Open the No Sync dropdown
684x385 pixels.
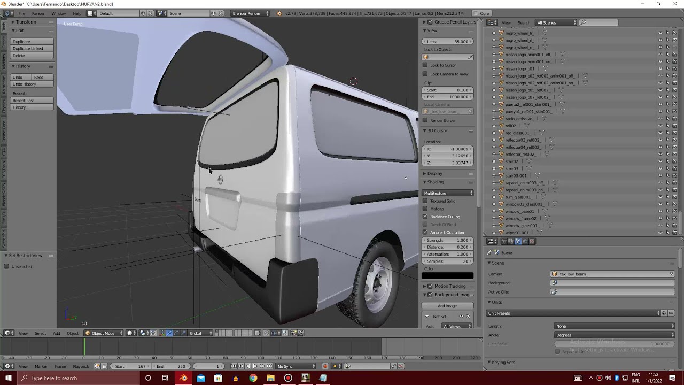pyautogui.click(x=296, y=366)
